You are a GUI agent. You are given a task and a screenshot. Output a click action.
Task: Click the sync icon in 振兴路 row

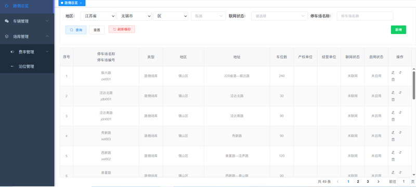400,72
